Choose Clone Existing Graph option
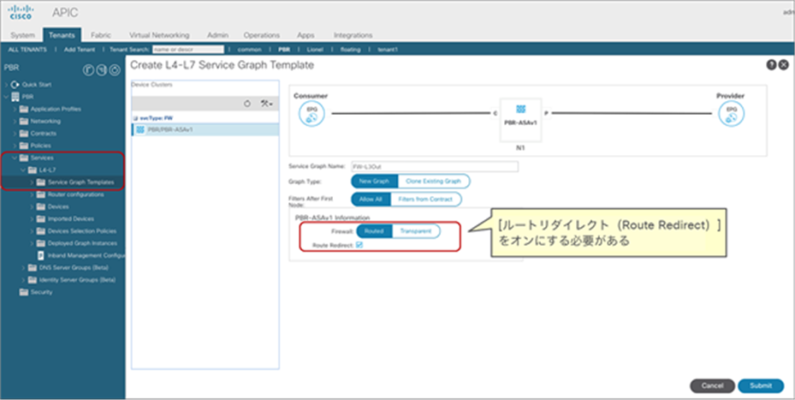 pos(434,182)
